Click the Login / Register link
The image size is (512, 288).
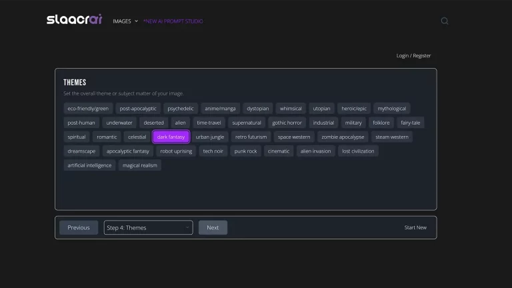point(413,55)
